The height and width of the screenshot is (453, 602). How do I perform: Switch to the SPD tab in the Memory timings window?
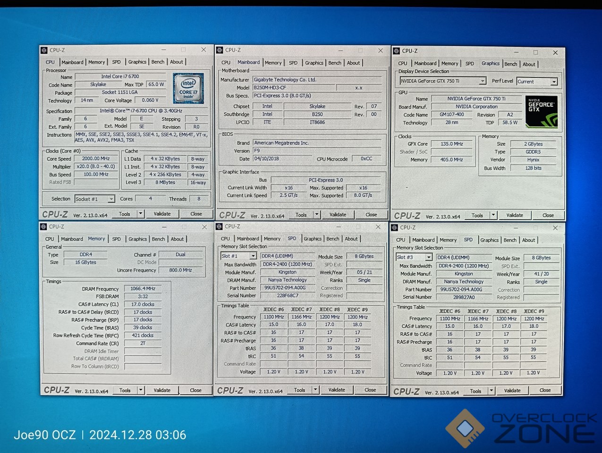117,239
